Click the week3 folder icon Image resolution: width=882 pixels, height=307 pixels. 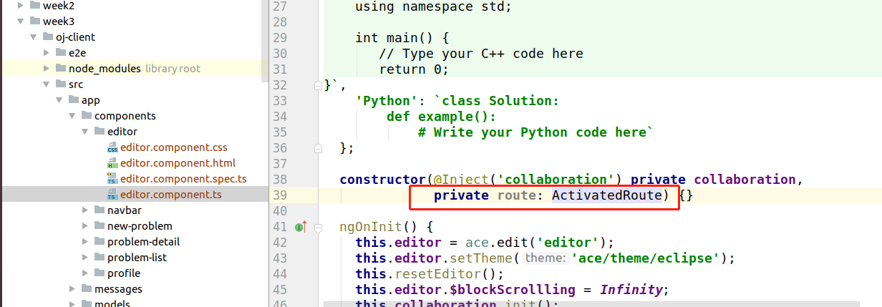click(x=34, y=21)
